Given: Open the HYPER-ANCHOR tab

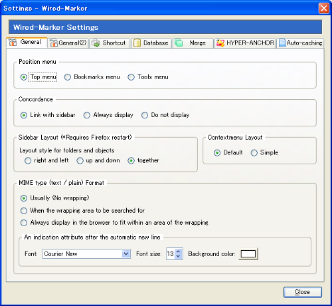Looking at the screenshot, I should 245,43.
